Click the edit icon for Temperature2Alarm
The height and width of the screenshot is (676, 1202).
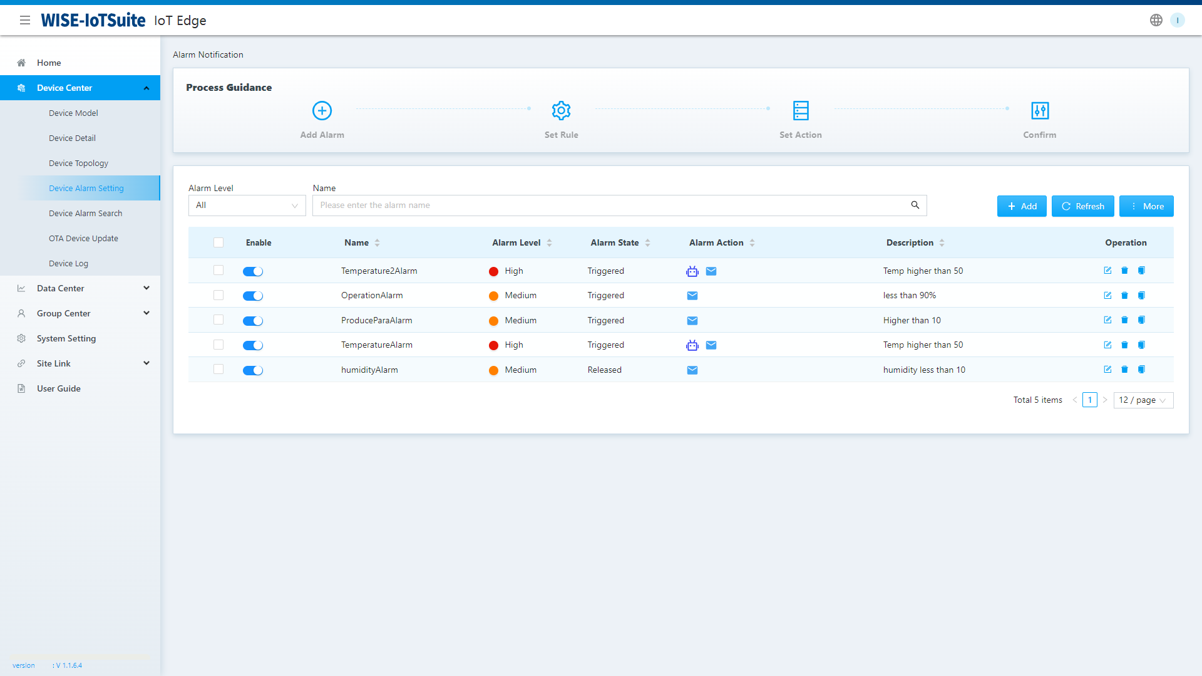1107,271
